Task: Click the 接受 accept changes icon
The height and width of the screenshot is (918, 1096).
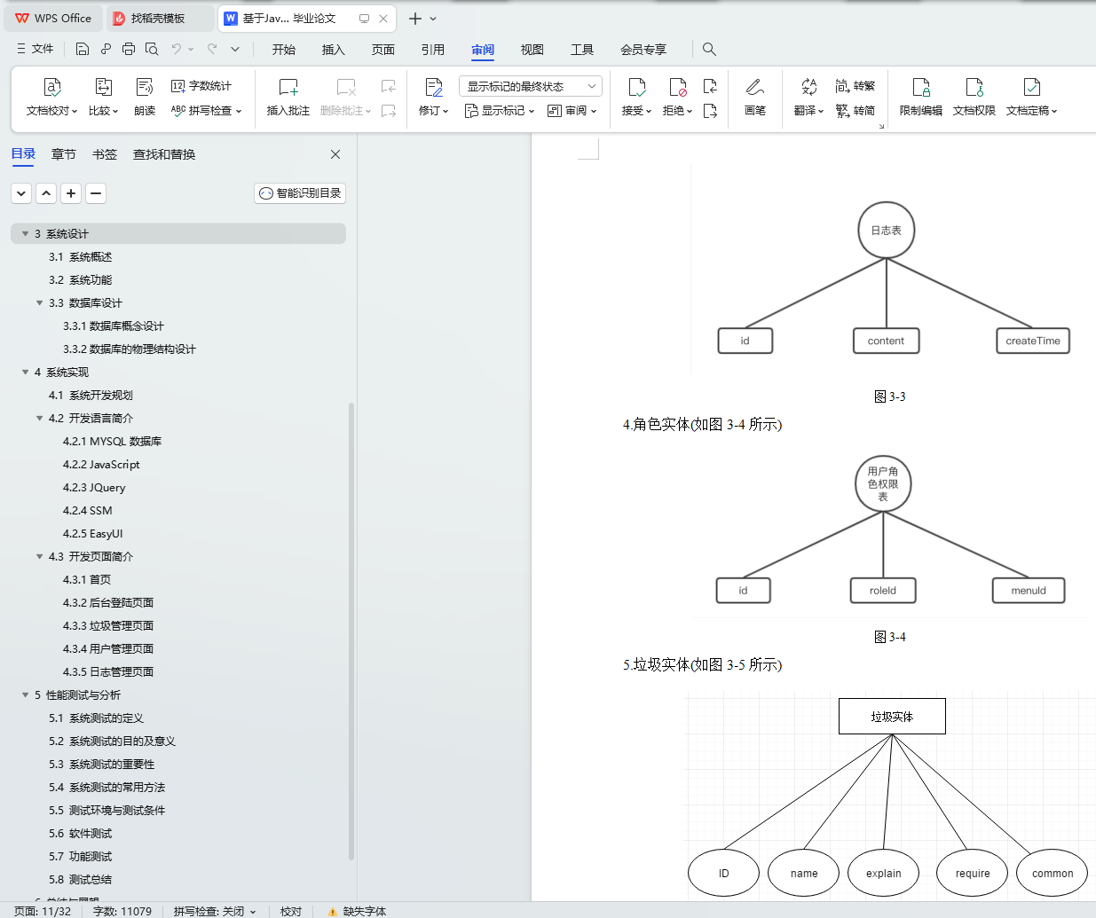Action: point(636,87)
